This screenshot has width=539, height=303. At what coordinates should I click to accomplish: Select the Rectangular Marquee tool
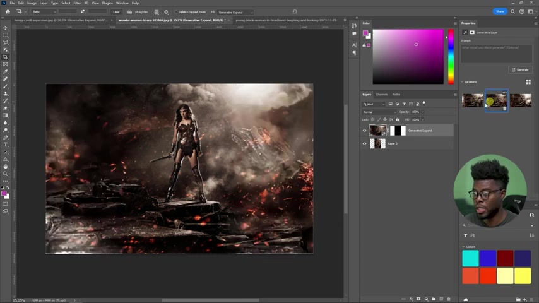tap(5, 35)
